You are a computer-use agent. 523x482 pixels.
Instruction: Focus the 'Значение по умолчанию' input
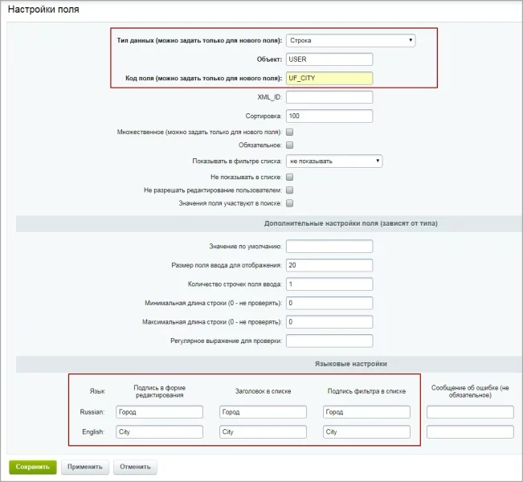click(329, 246)
